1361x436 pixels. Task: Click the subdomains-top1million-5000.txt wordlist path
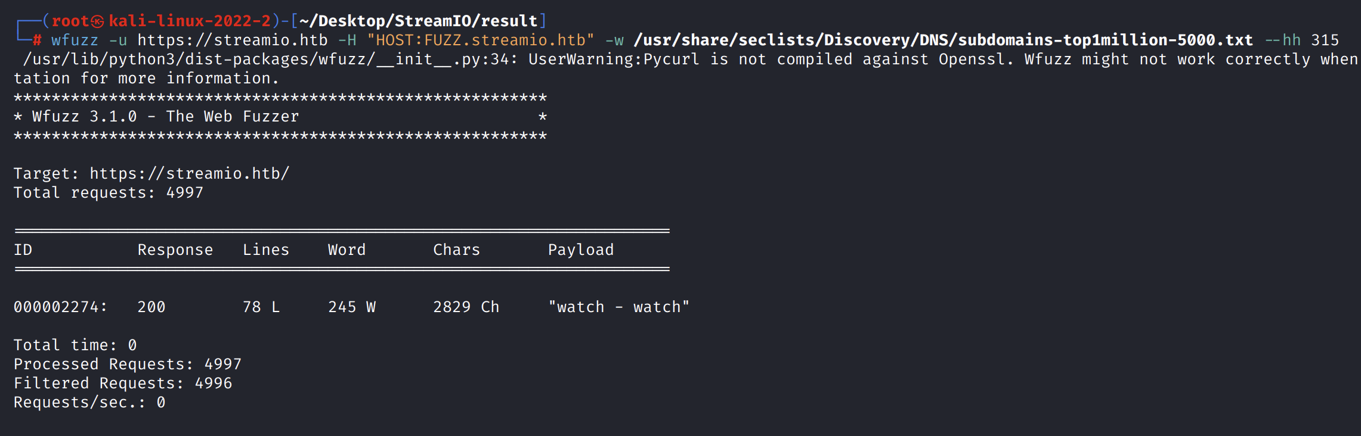click(x=943, y=41)
